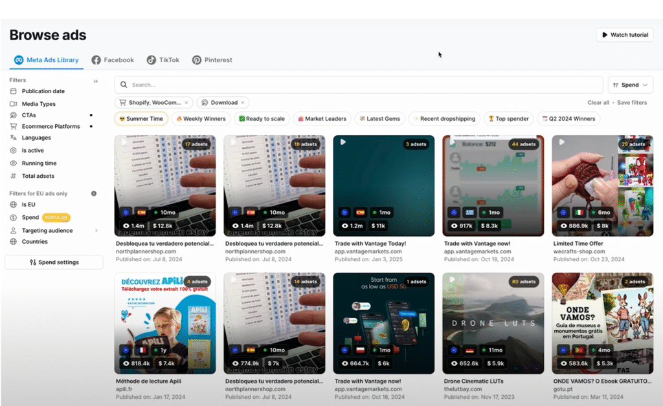Click the 652.6k views badge

[x=465, y=363]
